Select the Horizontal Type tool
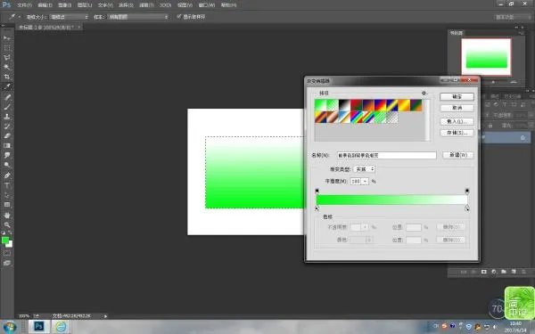Screen dimensions: 535x334 7,185
